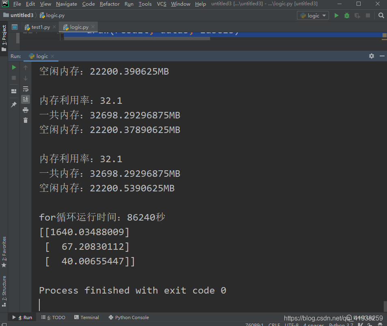The height and width of the screenshot is (326, 387).
Task: Pin the Run tab
Action: pos(14,104)
